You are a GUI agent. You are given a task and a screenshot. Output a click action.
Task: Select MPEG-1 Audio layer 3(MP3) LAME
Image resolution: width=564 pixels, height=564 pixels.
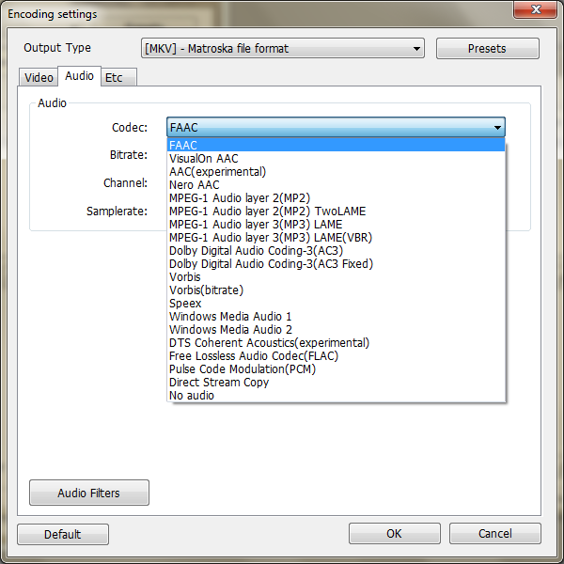click(x=336, y=224)
